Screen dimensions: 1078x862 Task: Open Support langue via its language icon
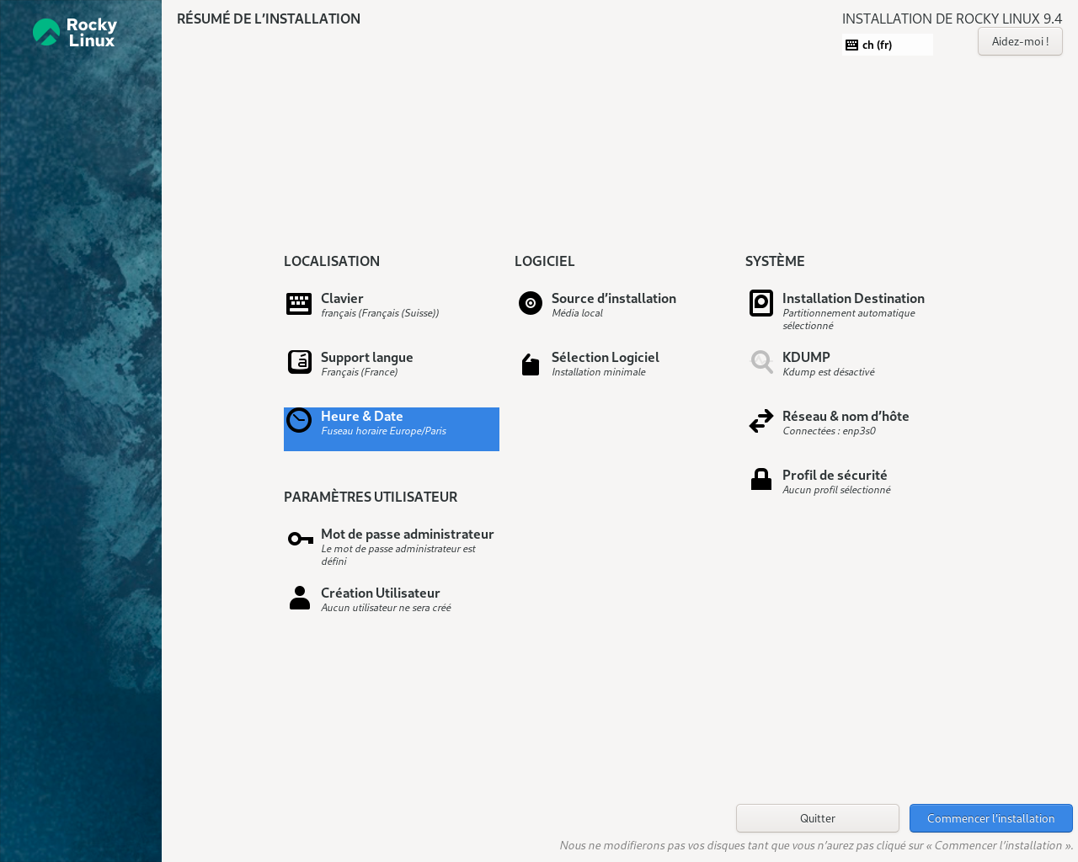click(299, 362)
